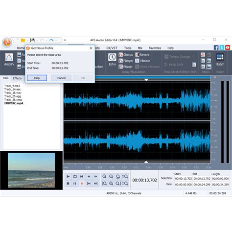Click Cancel in Get Noise Profile dialog
This screenshot has width=232, height=232.
point(61,78)
